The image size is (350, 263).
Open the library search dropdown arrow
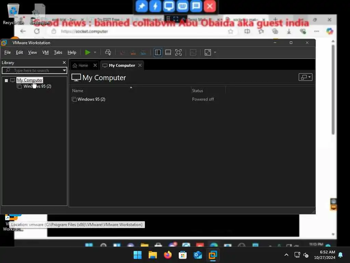[x=64, y=71]
